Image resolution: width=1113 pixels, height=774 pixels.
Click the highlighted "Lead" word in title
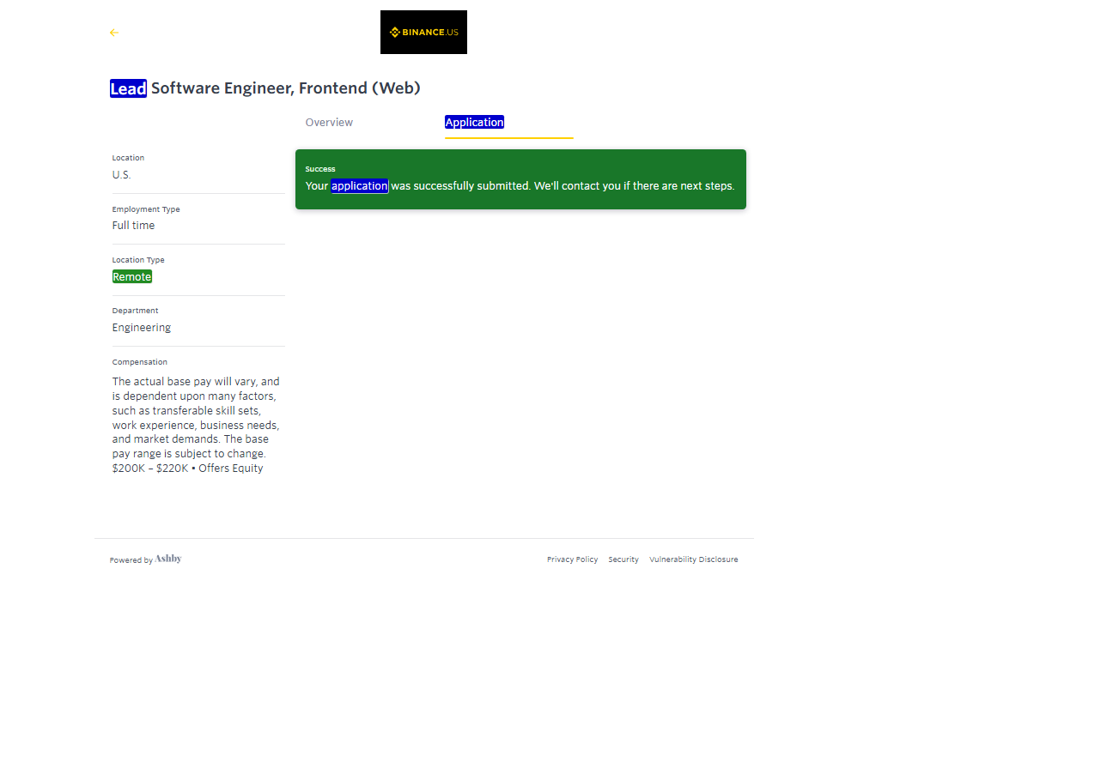(128, 88)
